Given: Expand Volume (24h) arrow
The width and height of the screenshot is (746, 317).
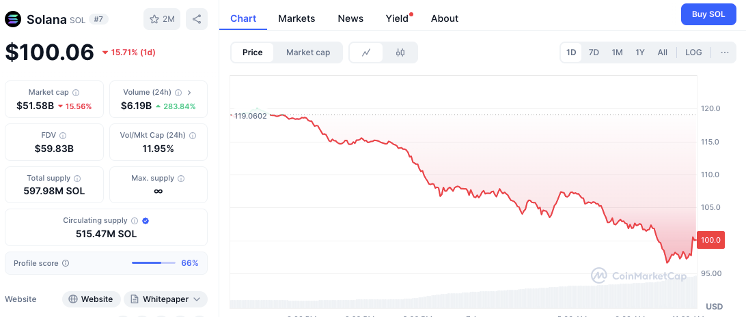Looking at the screenshot, I should tap(189, 93).
